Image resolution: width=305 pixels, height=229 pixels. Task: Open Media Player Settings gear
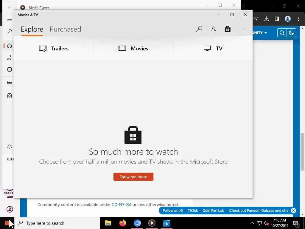9,147
